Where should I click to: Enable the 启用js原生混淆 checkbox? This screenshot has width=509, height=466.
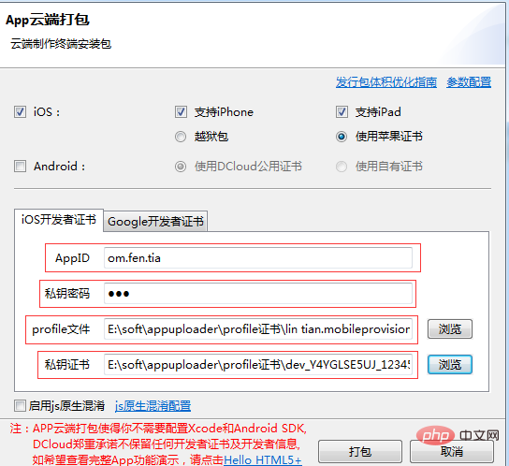click(x=21, y=405)
